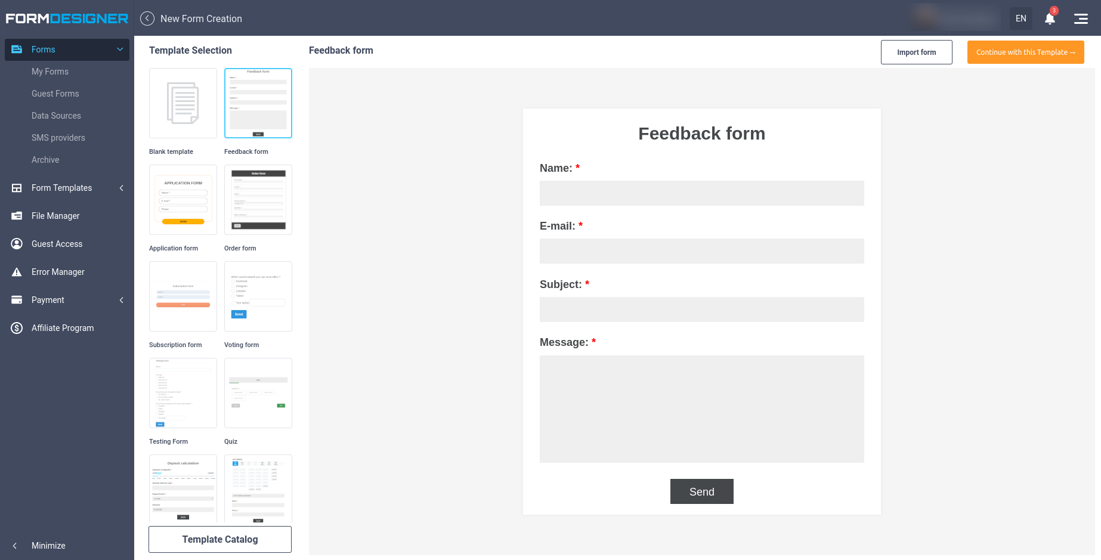Open the hamburger menu in the header
Viewport: 1101px width, 560px height.
pos(1081,18)
